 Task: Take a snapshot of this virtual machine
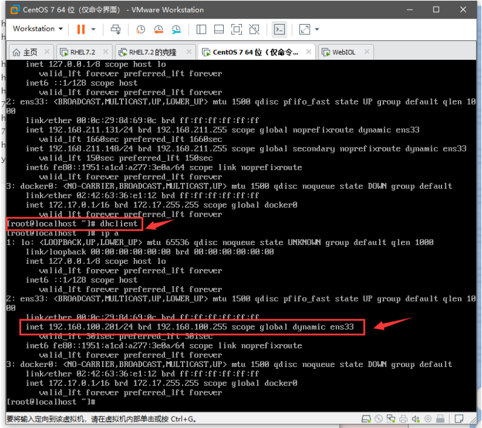141,30
